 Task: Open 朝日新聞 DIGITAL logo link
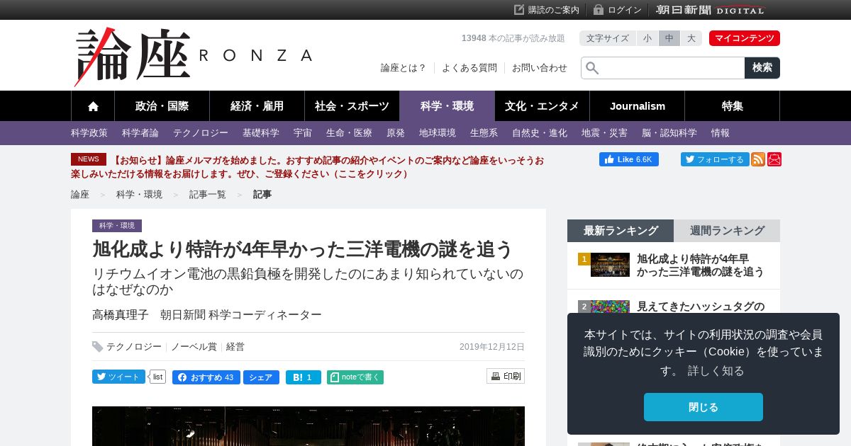tap(711, 10)
